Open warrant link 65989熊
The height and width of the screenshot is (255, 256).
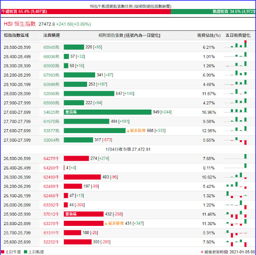coord(51,103)
